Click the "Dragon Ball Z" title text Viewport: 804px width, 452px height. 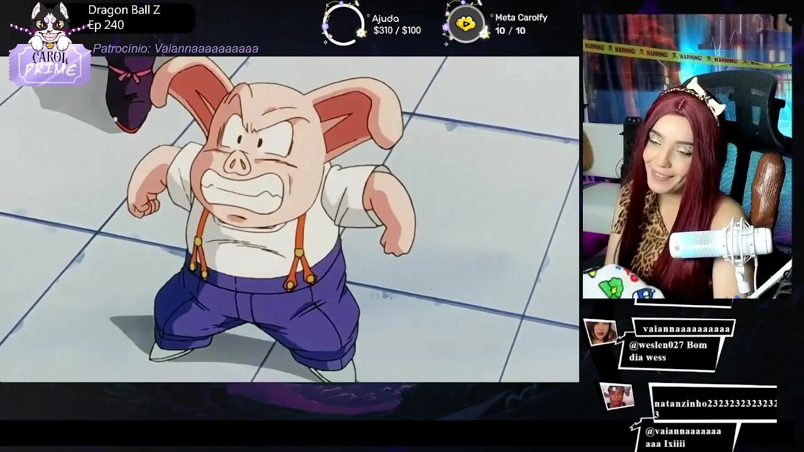point(124,10)
